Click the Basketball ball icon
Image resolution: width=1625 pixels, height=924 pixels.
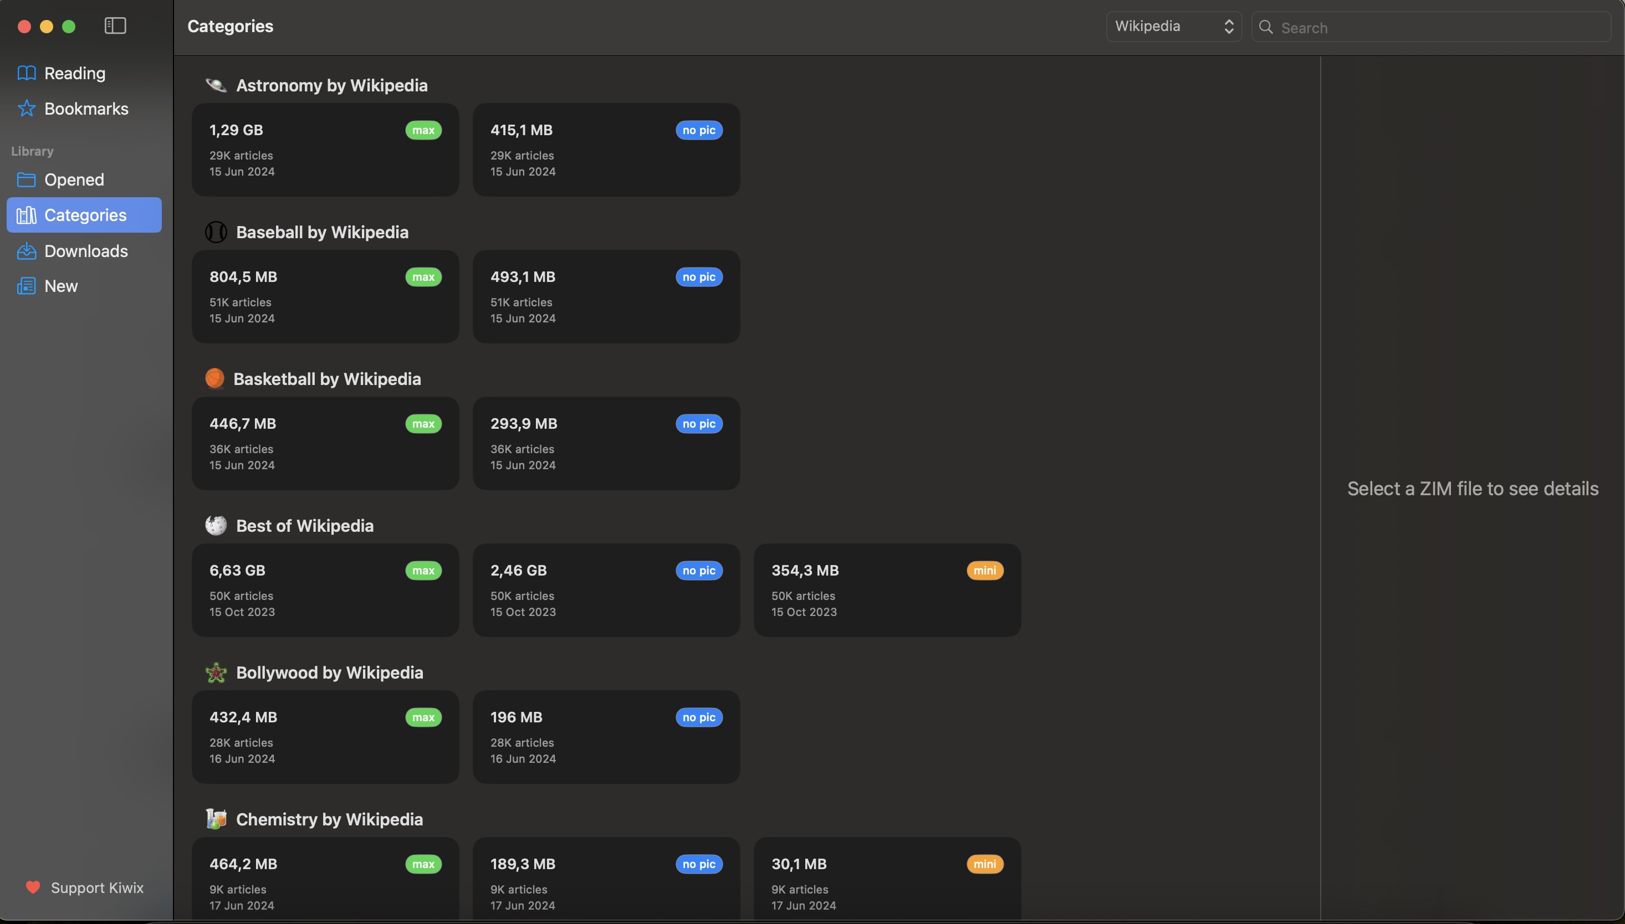coord(214,378)
